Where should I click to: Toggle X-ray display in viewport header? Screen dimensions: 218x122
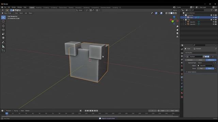[x=167, y=13]
